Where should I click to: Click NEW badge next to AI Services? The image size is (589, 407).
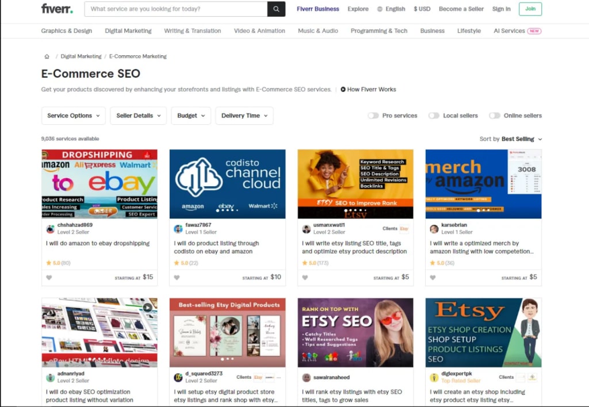[x=534, y=31]
